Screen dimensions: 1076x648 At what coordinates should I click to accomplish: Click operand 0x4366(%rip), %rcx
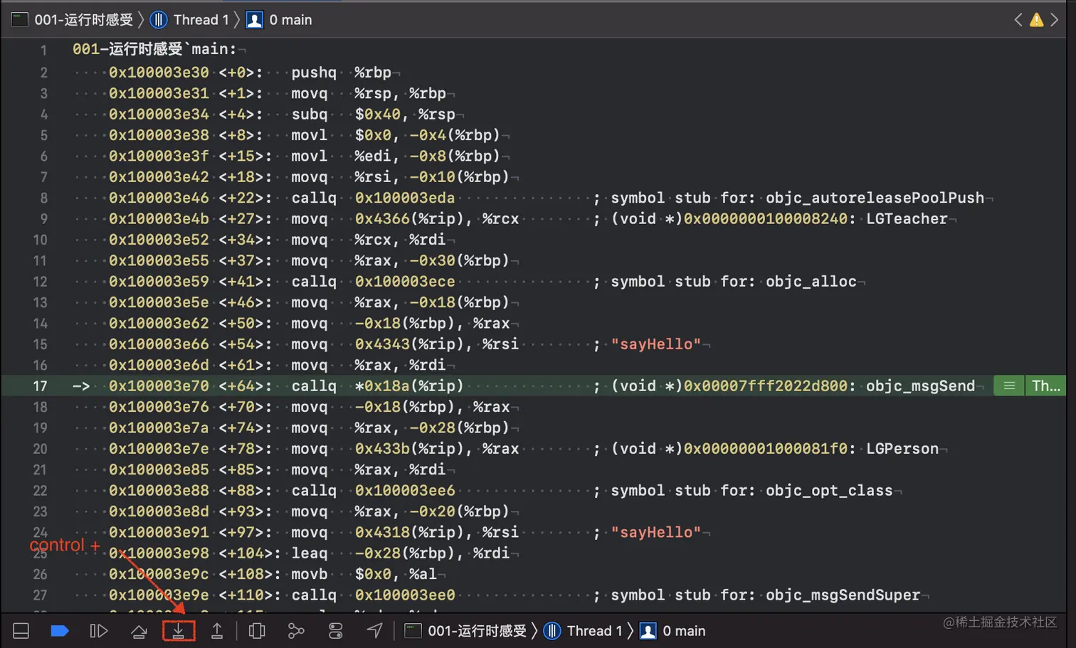pos(437,219)
